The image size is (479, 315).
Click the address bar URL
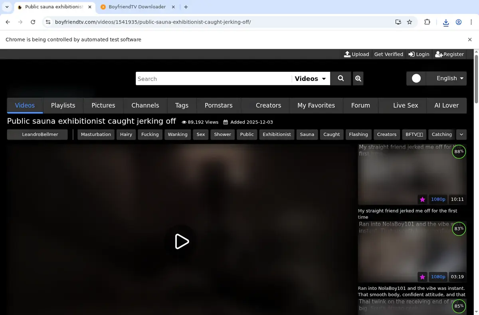tap(153, 22)
